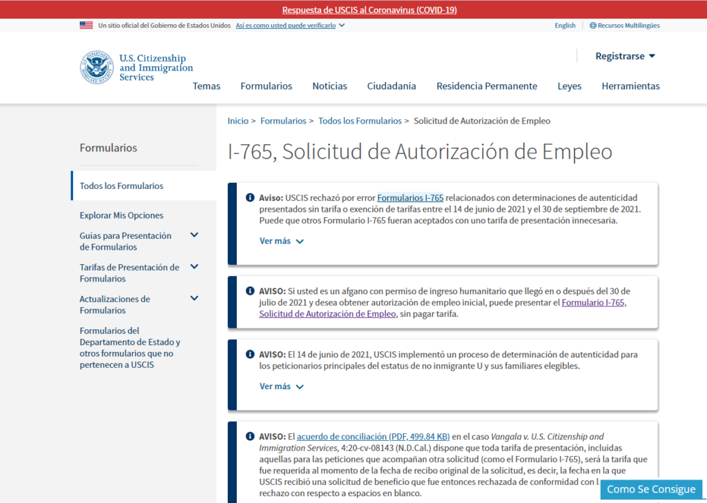Click the Formularios sidebar heading

click(108, 148)
